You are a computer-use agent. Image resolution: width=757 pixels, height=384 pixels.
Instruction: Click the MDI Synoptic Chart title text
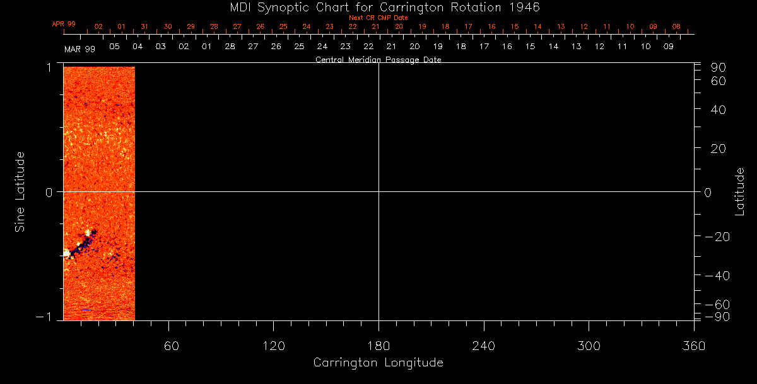tap(378, 7)
